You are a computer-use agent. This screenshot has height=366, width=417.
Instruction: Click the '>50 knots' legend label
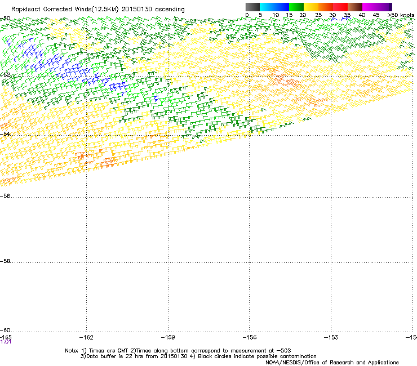point(401,15)
